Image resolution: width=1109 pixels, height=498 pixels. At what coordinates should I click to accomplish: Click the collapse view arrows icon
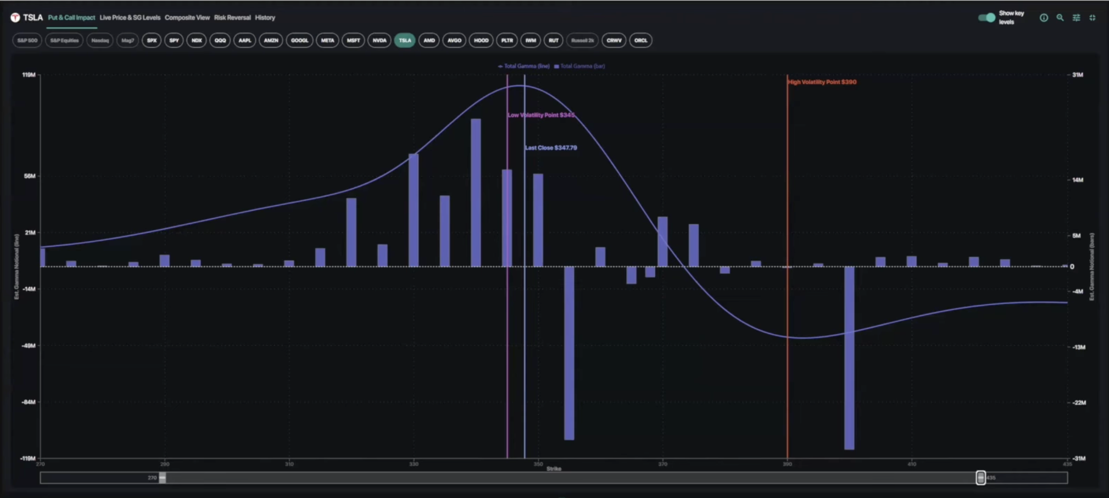pos(1093,18)
